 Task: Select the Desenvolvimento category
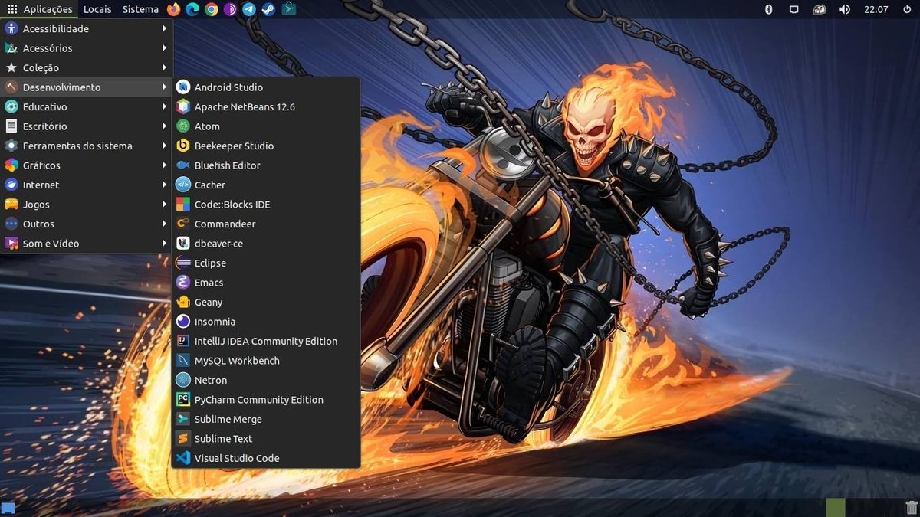click(x=87, y=87)
